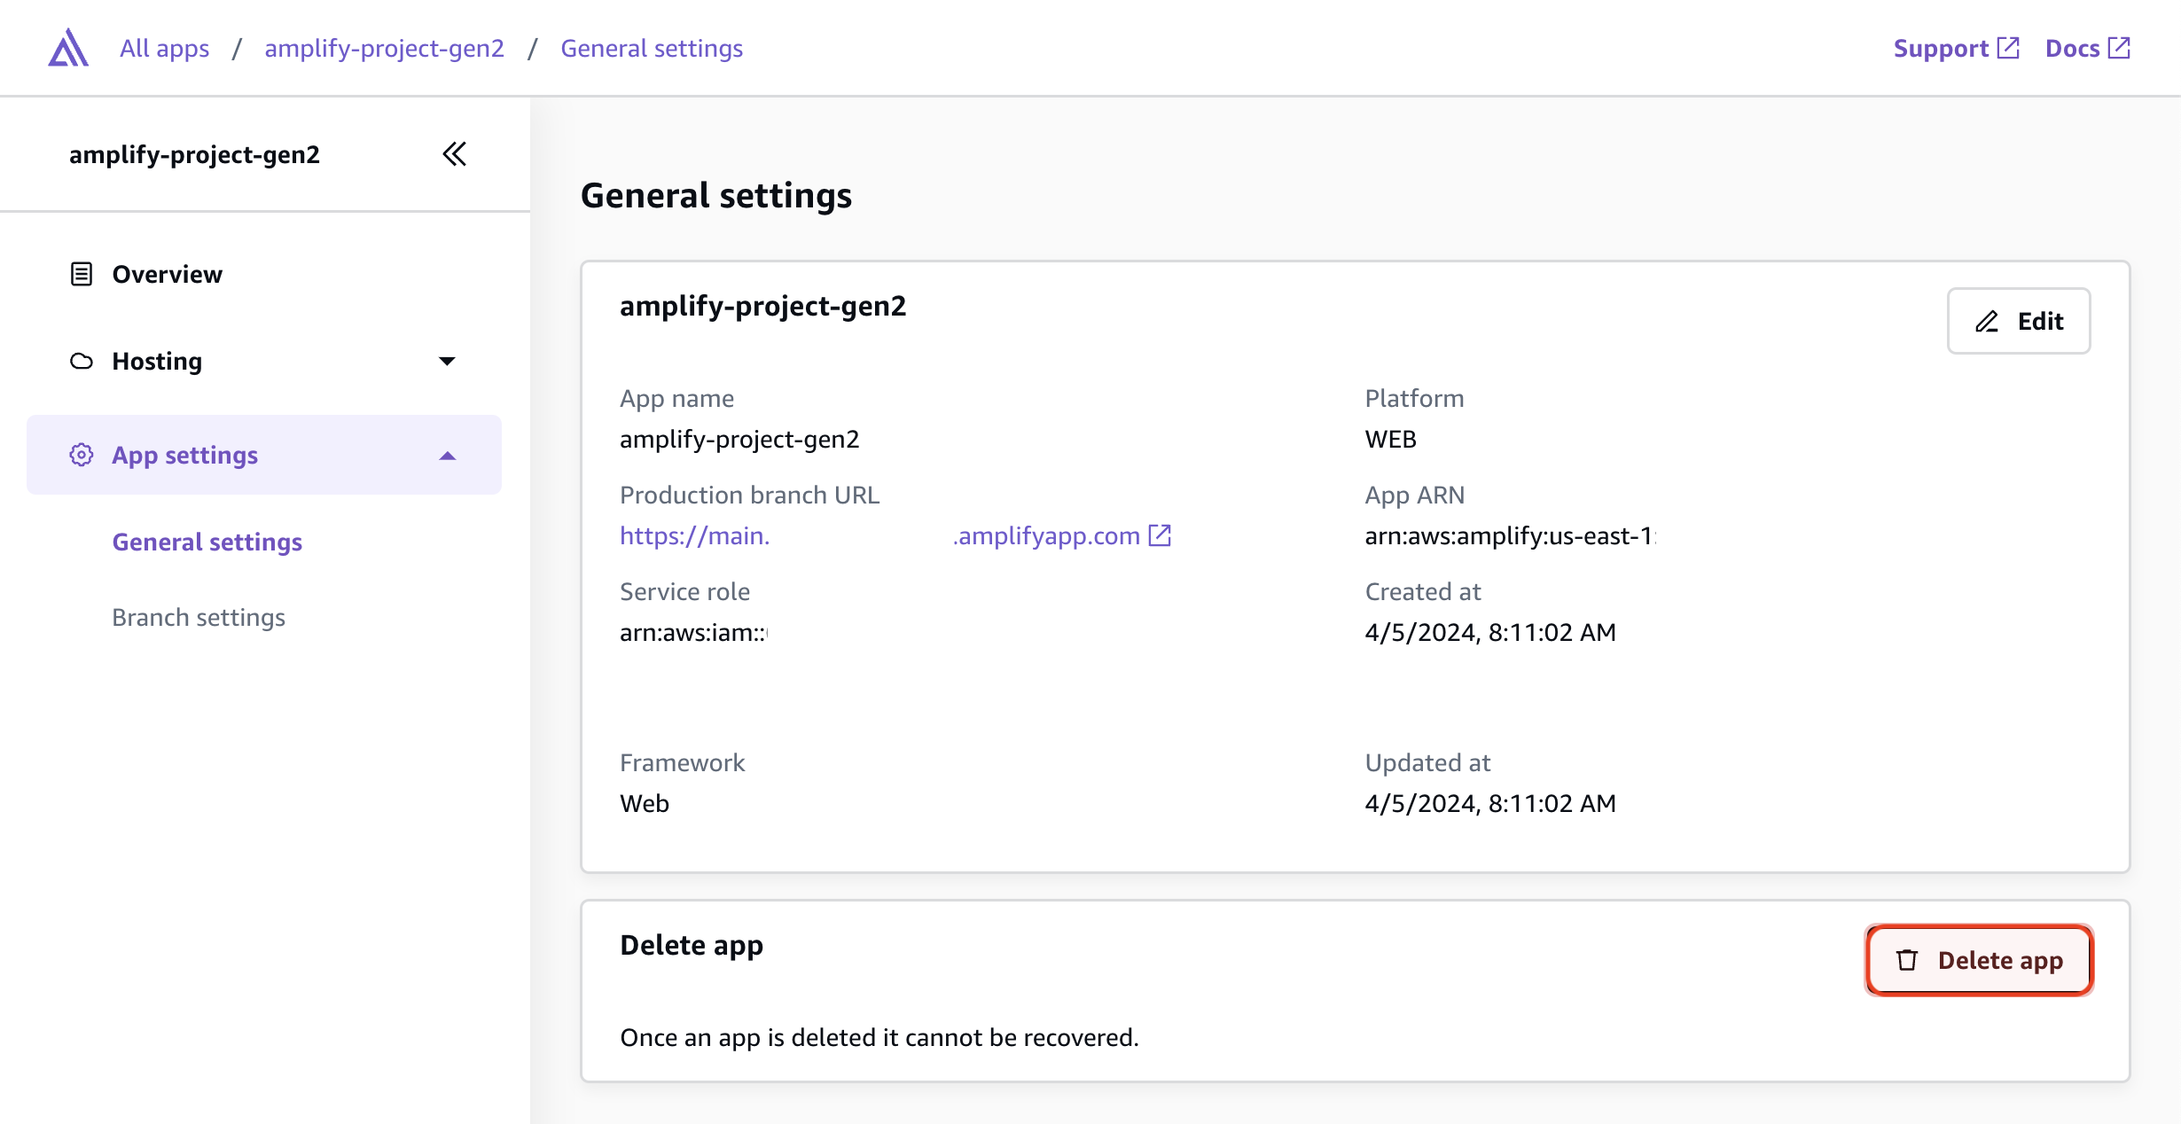Expand the Hosting section chevron
Screen dimensions: 2181x1124
[x=449, y=361]
